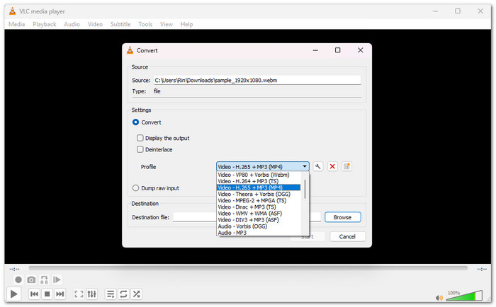Create a new profile icon
This screenshot has height=307, width=496.
point(347,166)
